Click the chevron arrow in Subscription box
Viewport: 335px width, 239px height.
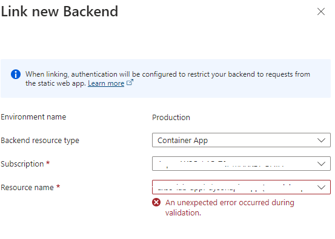point(321,164)
